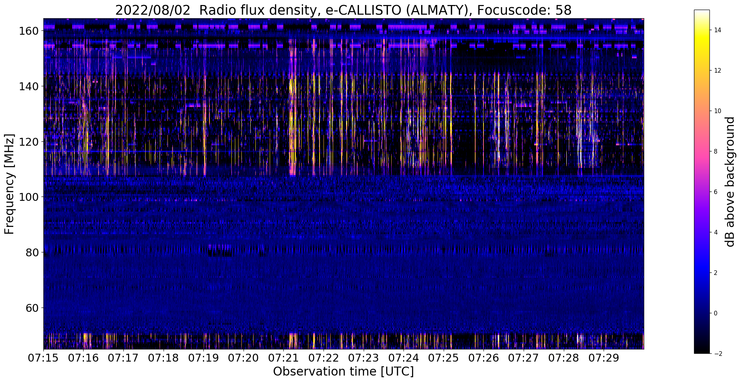This screenshot has width=741, height=382.
Task: Click the 120 MHz frequency tick label
Action: click(29, 142)
